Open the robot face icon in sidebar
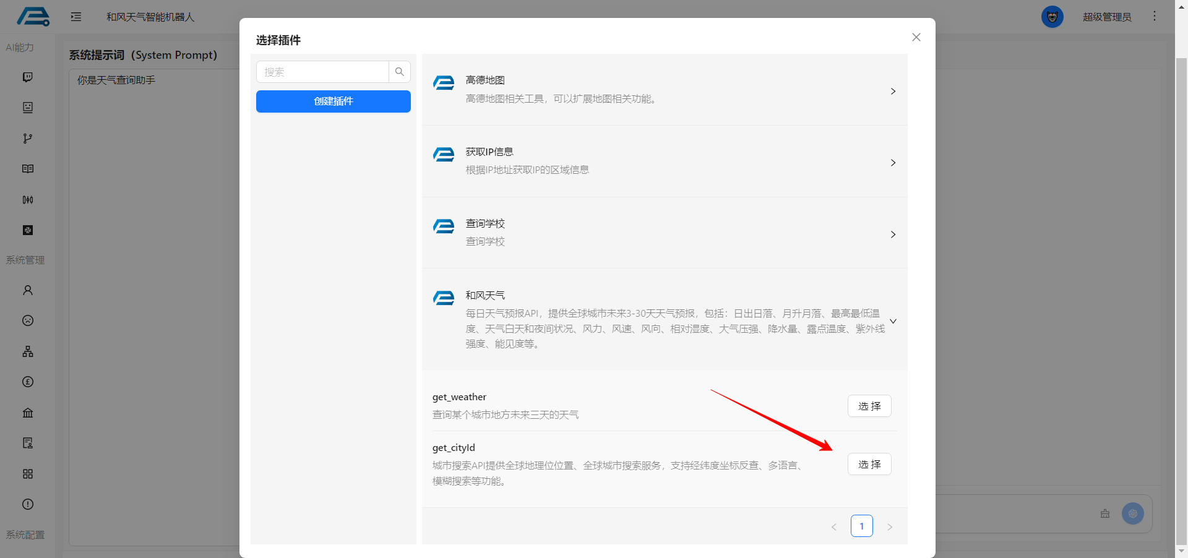 28,108
